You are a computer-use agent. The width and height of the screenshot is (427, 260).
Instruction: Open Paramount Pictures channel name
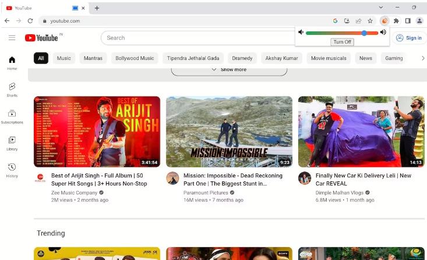click(x=206, y=193)
